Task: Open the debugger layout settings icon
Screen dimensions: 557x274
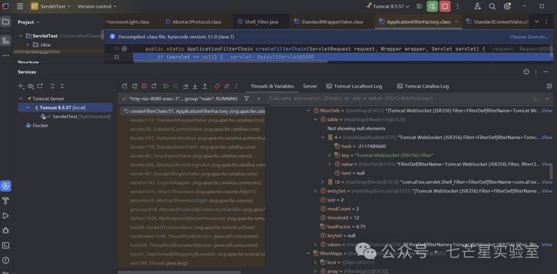Action: click(x=549, y=86)
